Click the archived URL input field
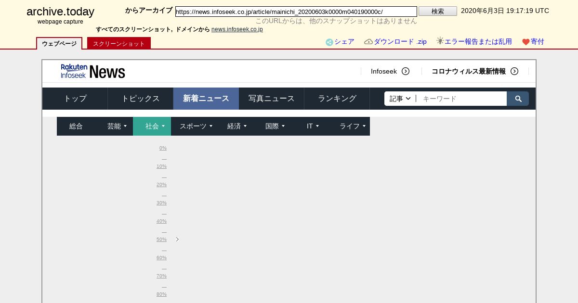 click(x=296, y=12)
